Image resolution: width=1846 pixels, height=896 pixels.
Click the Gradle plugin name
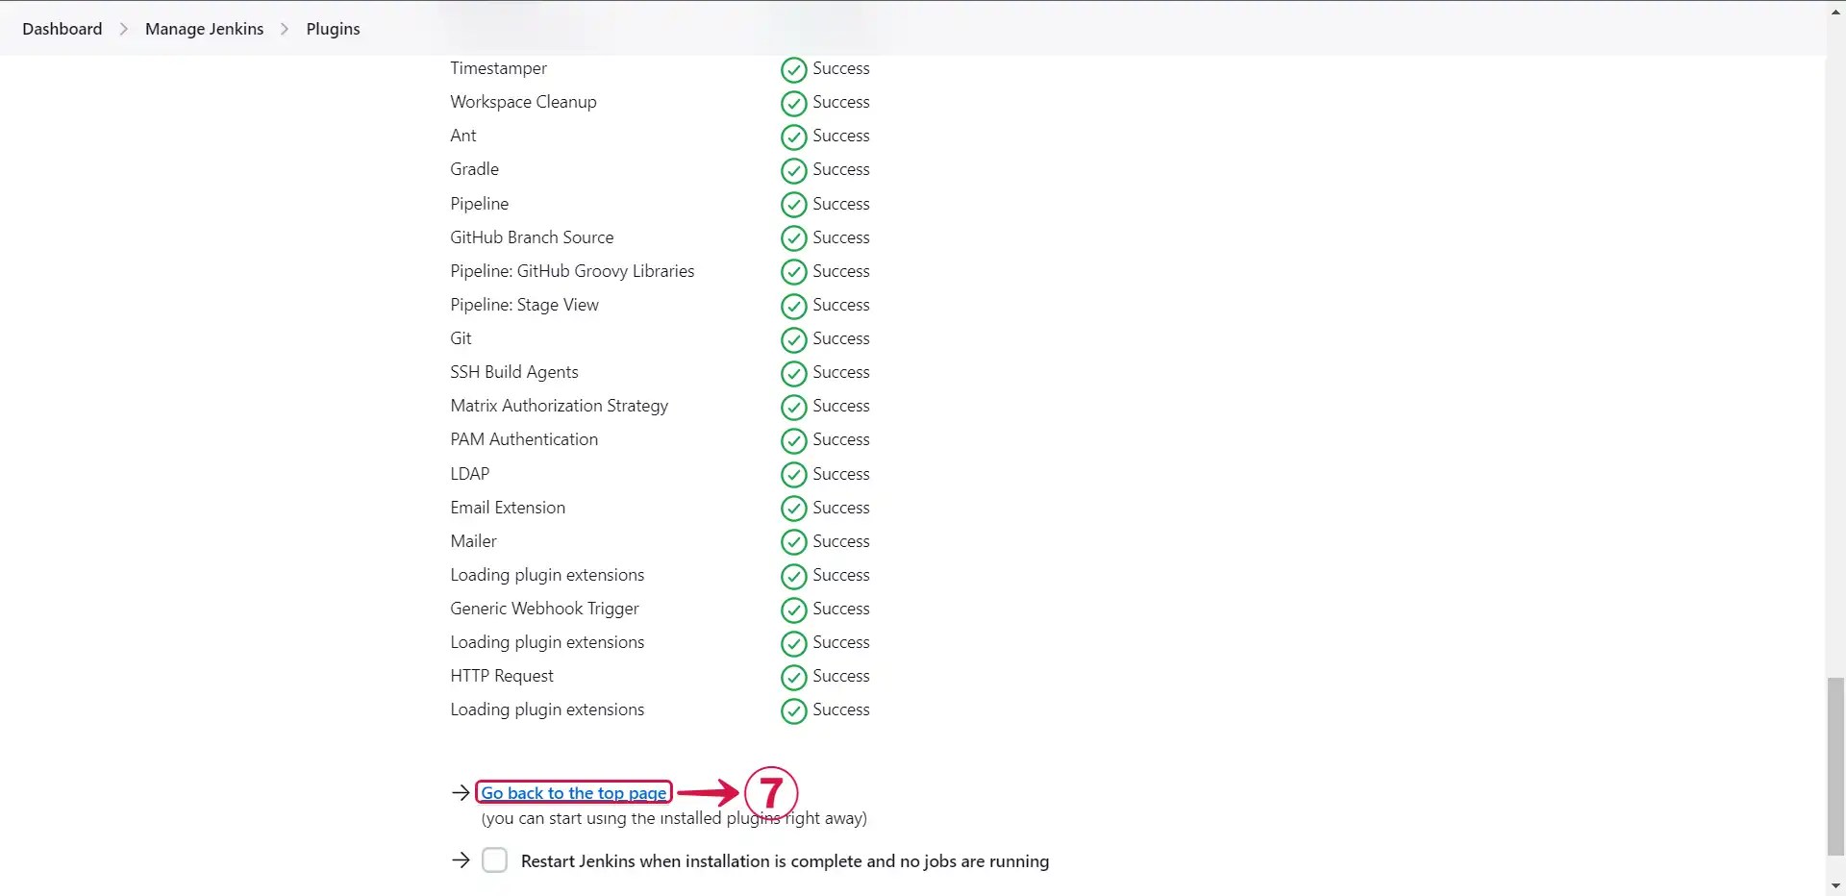coord(474,169)
